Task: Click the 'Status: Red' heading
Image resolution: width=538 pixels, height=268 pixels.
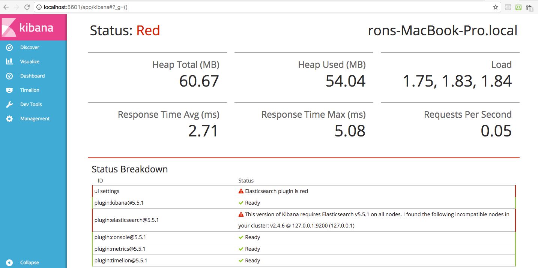Action: click(x=125, y=30)
